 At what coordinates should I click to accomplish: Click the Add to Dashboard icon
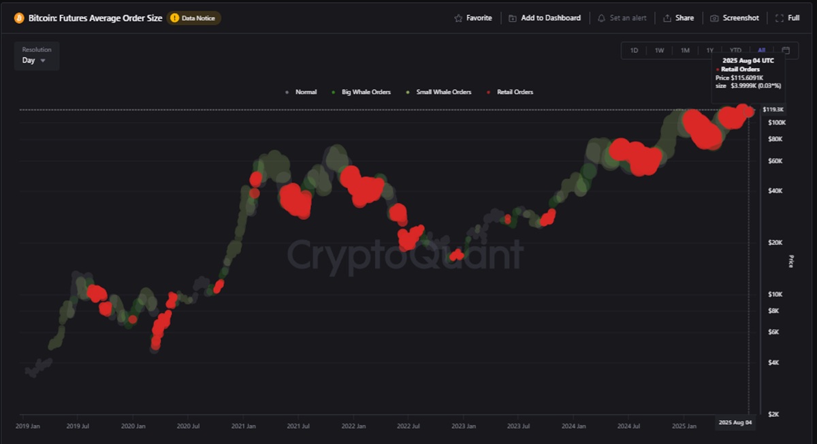[x=513, y=18]
